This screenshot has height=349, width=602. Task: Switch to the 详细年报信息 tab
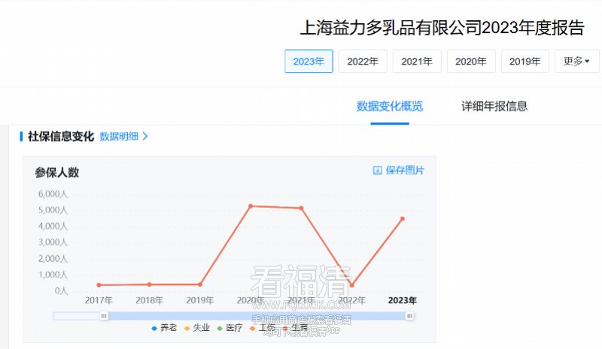pyautogui.click(x=494, y=106)
